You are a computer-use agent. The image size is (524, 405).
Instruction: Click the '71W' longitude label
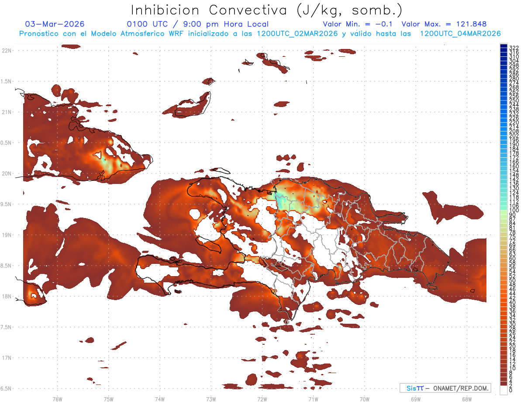(313, 399)
